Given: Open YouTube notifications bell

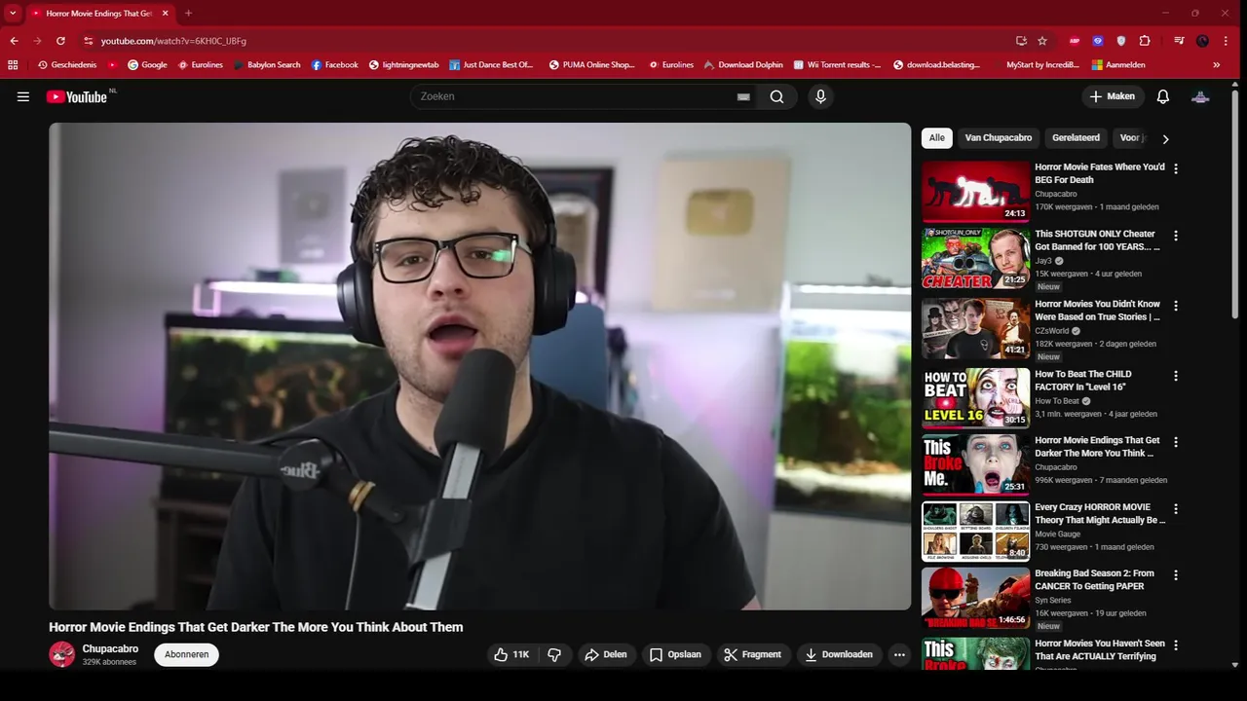Looking at the screenshot, I should (1162, 96).
